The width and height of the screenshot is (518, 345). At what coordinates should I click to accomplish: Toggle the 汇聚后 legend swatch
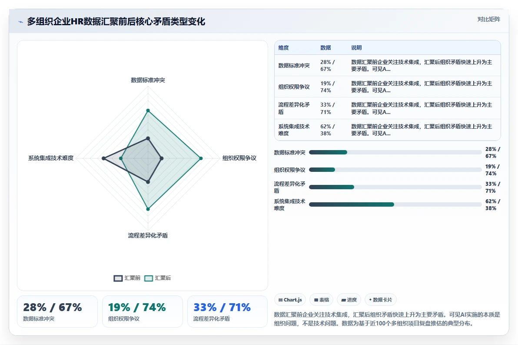(x=149, y=278)
